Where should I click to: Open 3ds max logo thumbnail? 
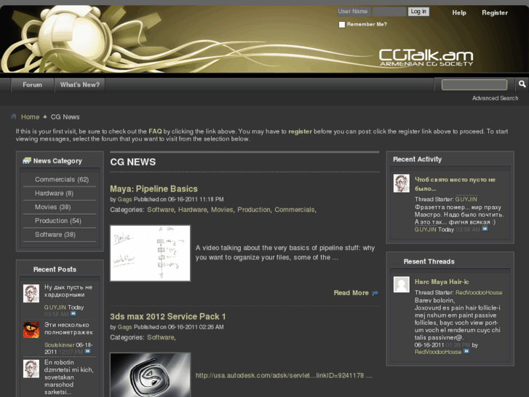pyautogui.click(x=150, y=374)
